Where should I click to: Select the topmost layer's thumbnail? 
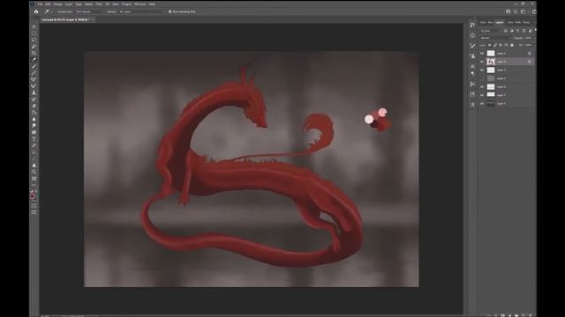coord(491,53)
